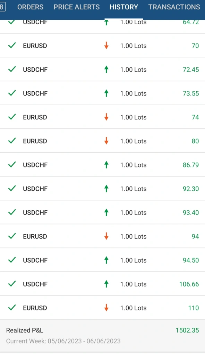Click green up arrow on the 106.66 row
This screenshot has width=205, height=354.
pos(106,284)
